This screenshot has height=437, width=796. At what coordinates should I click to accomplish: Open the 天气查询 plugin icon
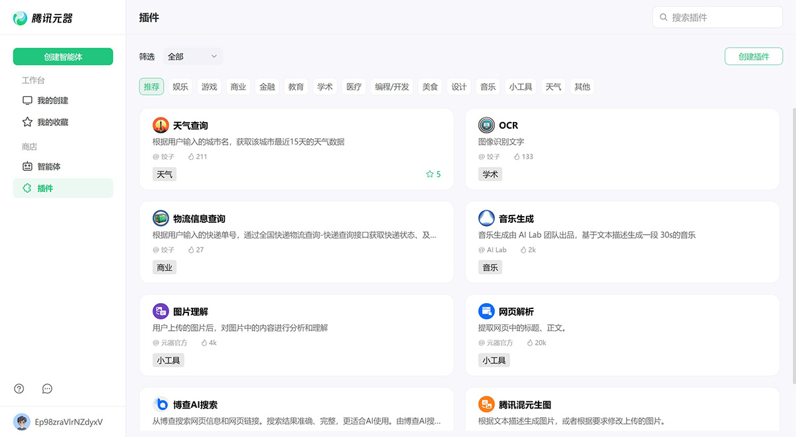[160, 125]
